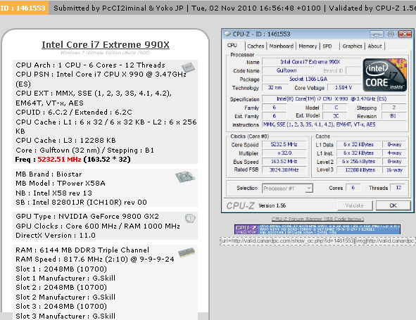Viewport: 416px width, 320px height.
Task: Open the Caches tab in CPU-Z
Action: pyautogui.click(x=256, y=46)
